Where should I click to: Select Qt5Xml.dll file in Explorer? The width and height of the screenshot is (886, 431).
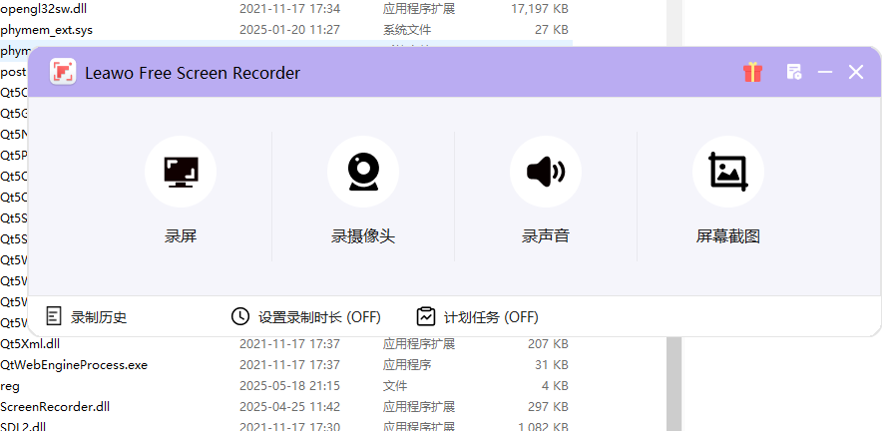click(x=30, y=344)
